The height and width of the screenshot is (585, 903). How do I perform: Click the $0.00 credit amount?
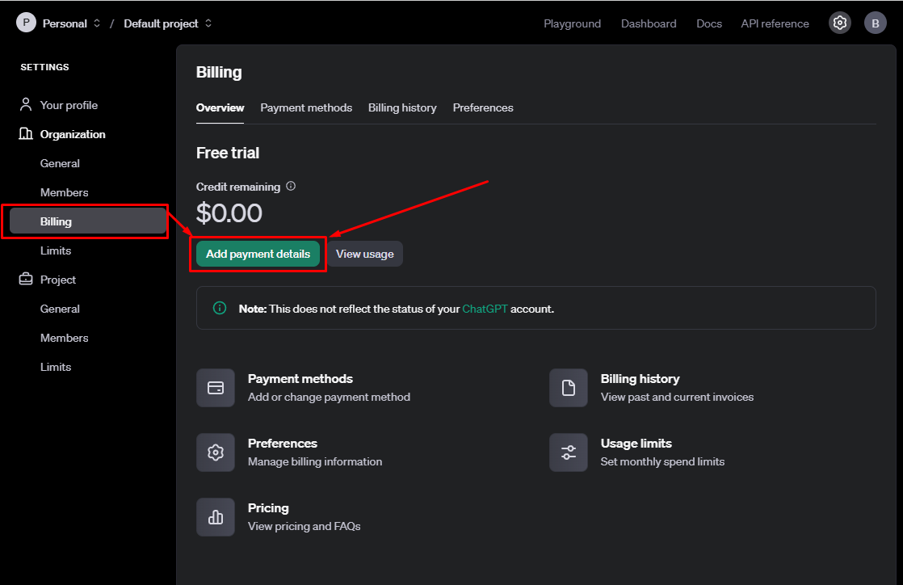point(229,213)
